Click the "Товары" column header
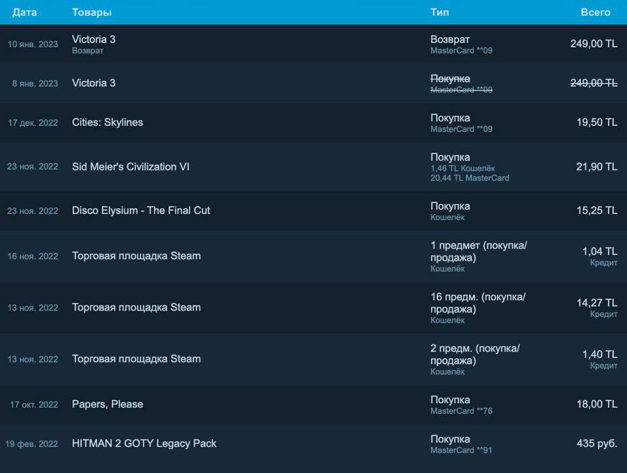Screen dimensions: 627x473 91,12
